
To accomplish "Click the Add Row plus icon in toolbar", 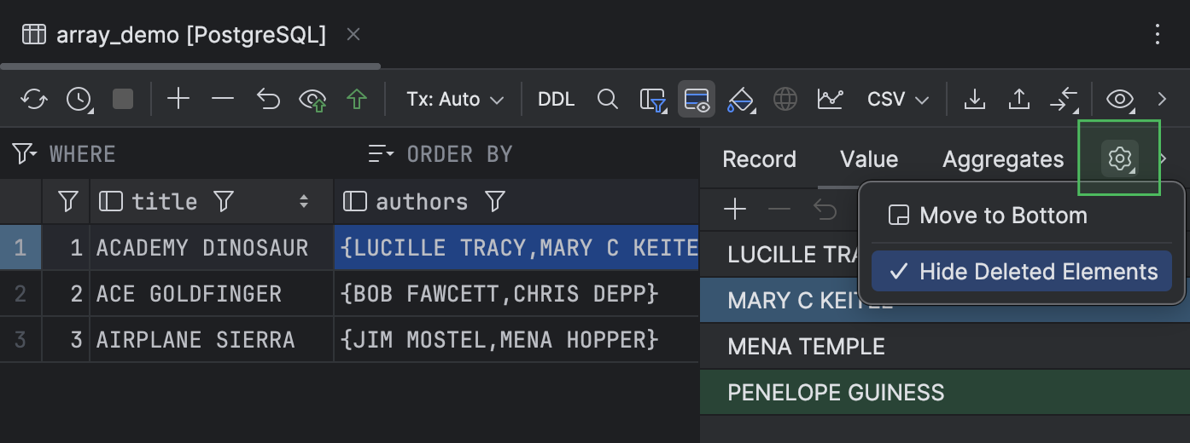I will (178, 99).
